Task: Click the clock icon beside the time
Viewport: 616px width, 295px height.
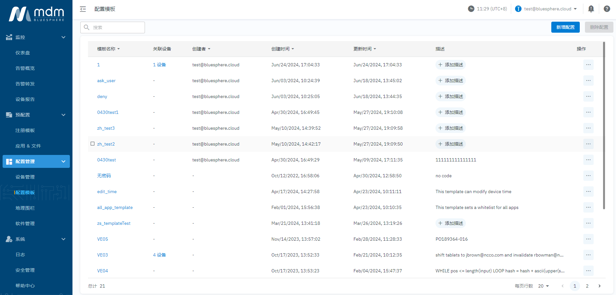Action: point(471,9)
